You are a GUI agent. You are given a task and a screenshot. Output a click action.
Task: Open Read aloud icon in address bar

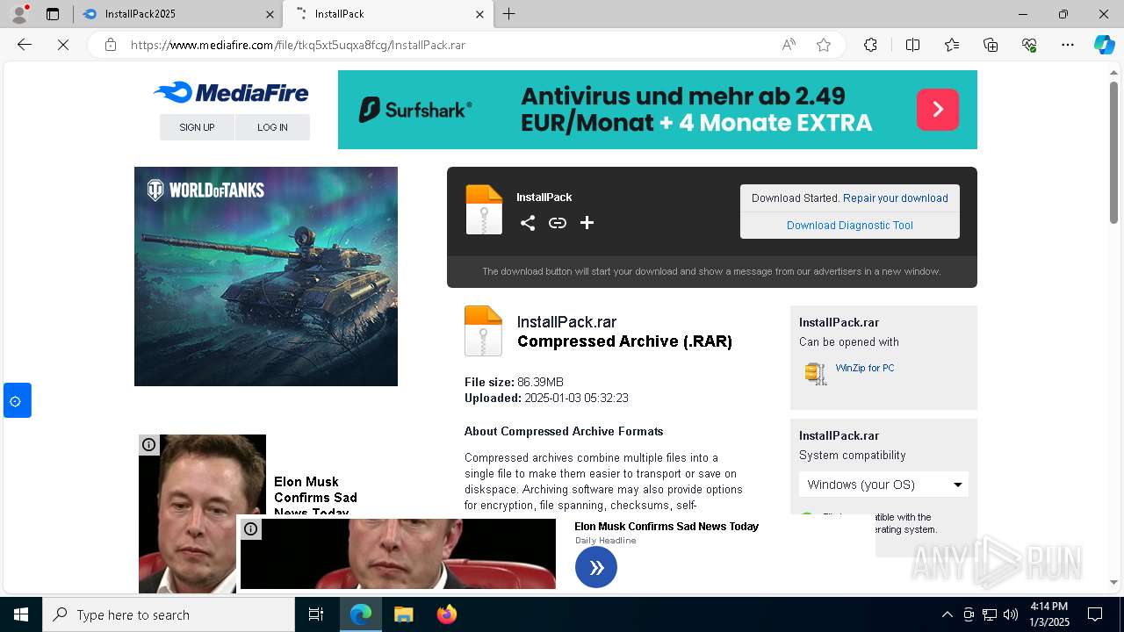click(x=789, y=45)
